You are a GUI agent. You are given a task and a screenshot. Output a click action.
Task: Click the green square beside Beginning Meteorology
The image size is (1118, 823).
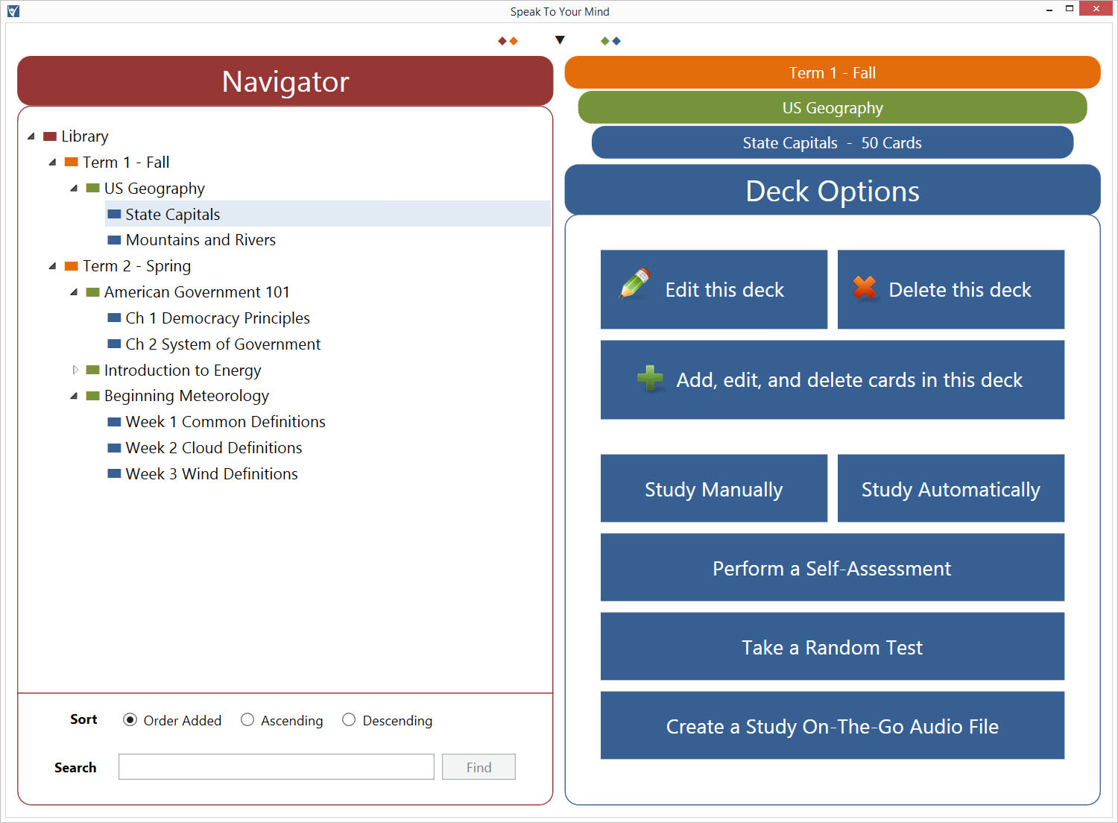[92, 396]
